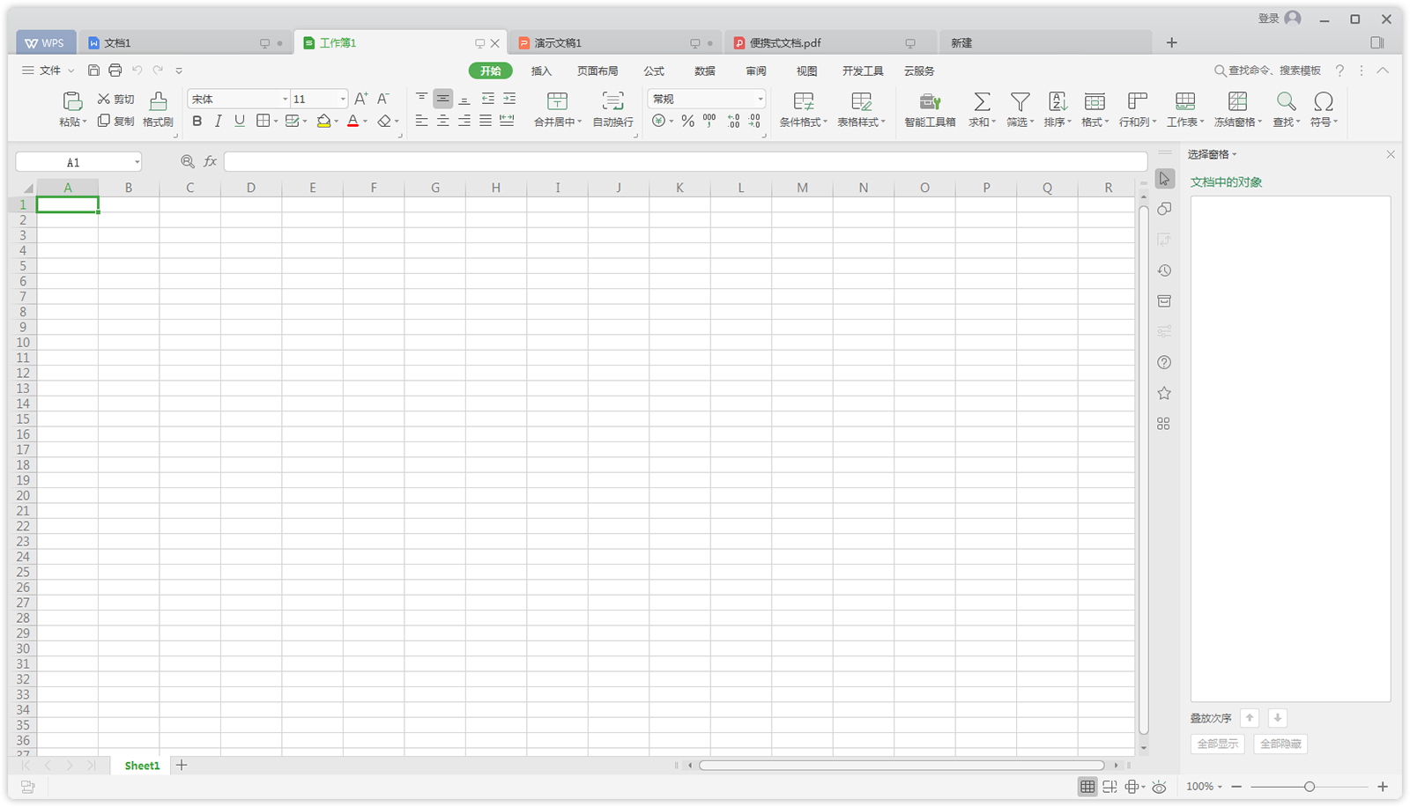Click the 全部显示 button

point(1217,744)
